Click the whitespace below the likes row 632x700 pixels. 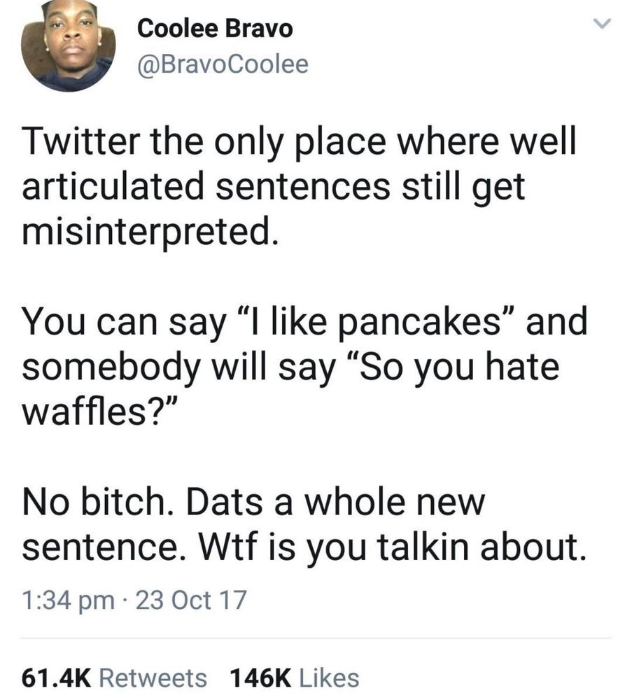click(x=316, y=695)
